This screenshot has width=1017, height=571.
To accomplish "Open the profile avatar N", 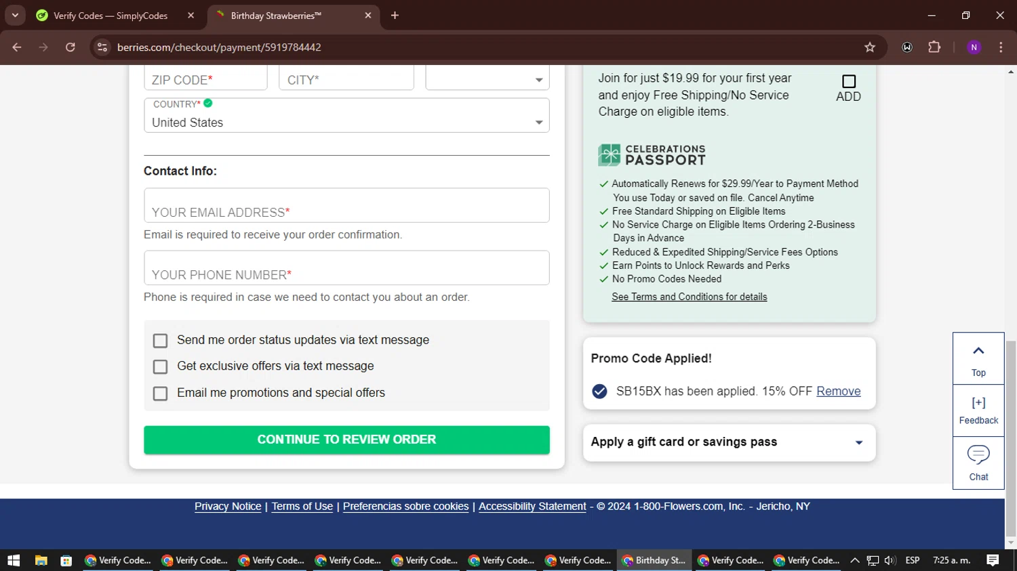I will (x=974, y=47).
